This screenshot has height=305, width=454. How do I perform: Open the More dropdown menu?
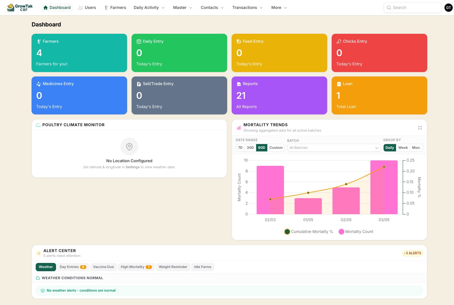tap(279, 8)
